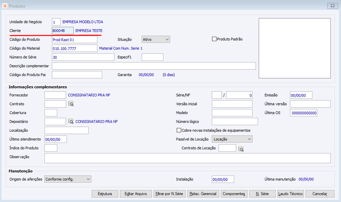Click the lookup icon next to Contrato
Viewport: 341px width, 202px height.
tap(71, 104)
